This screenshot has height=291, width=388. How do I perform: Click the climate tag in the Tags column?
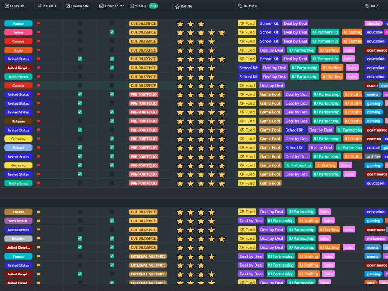pyautogui.click(x=373, y=24)
